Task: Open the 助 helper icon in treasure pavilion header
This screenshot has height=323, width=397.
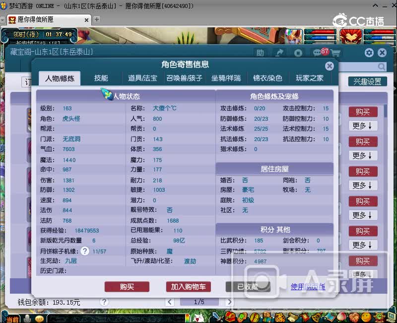Action: 260,53
